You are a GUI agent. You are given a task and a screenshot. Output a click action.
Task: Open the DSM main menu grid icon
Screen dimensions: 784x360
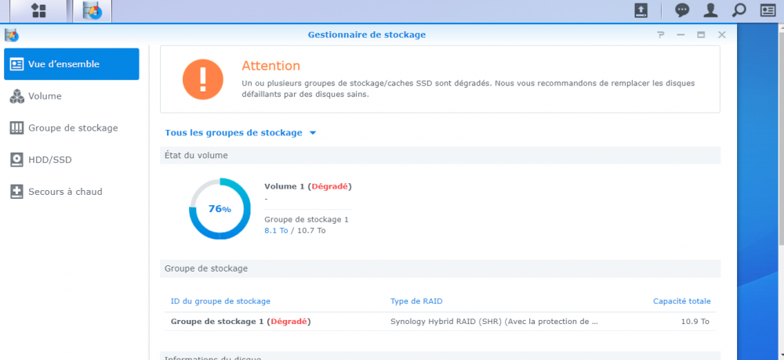point(37,11)
